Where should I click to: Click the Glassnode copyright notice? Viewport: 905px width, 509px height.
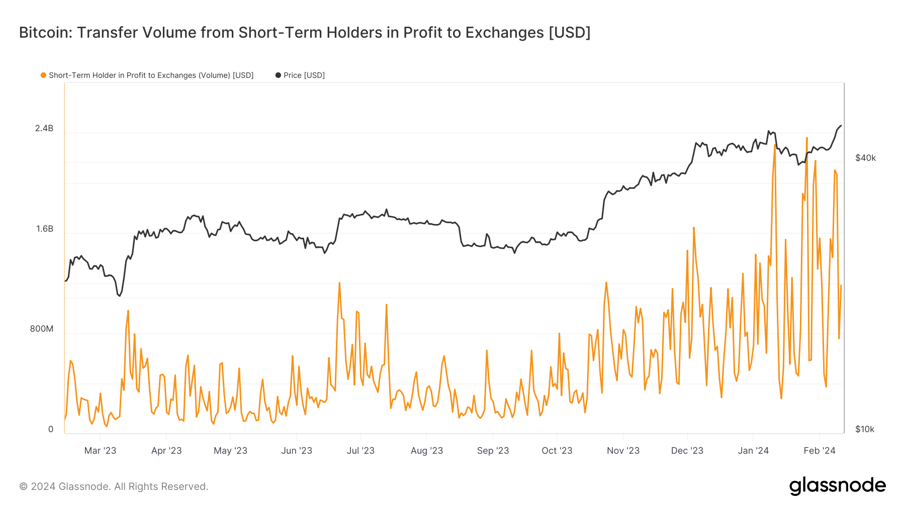(114, 486)
